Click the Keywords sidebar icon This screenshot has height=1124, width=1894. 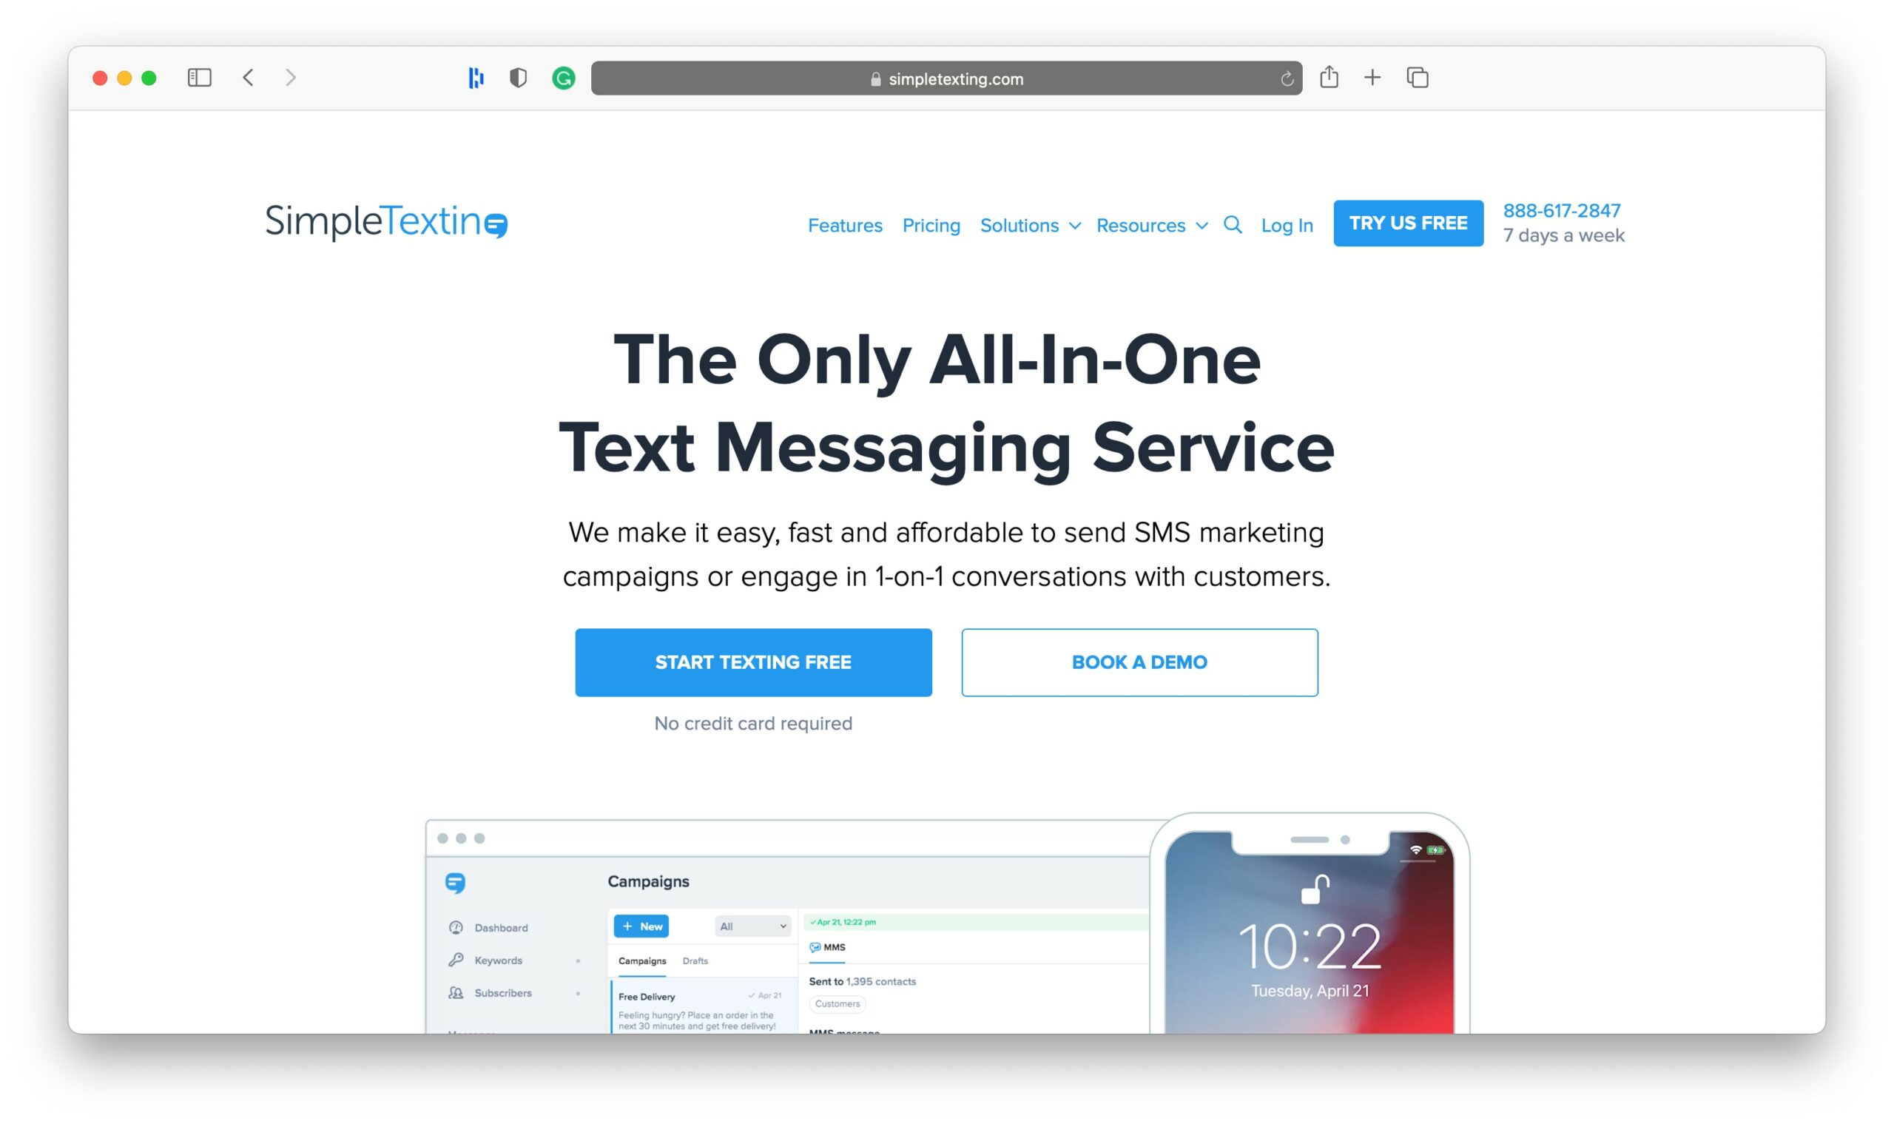pyautogui.click(x=455, y=960)
